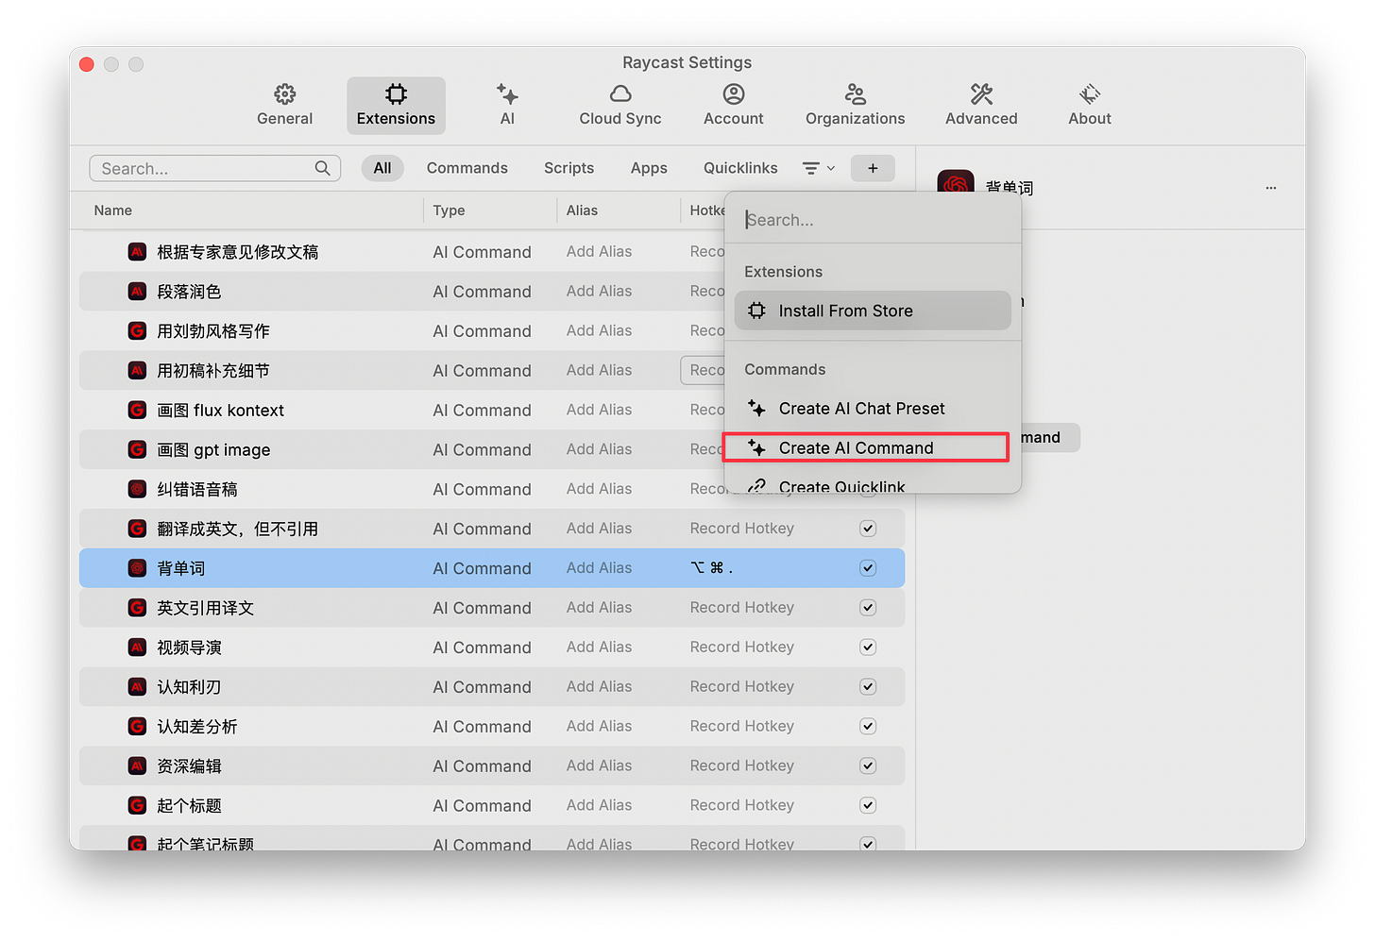Select the 认知利刃 row name
1375x942 pixels.
[189, 687]
